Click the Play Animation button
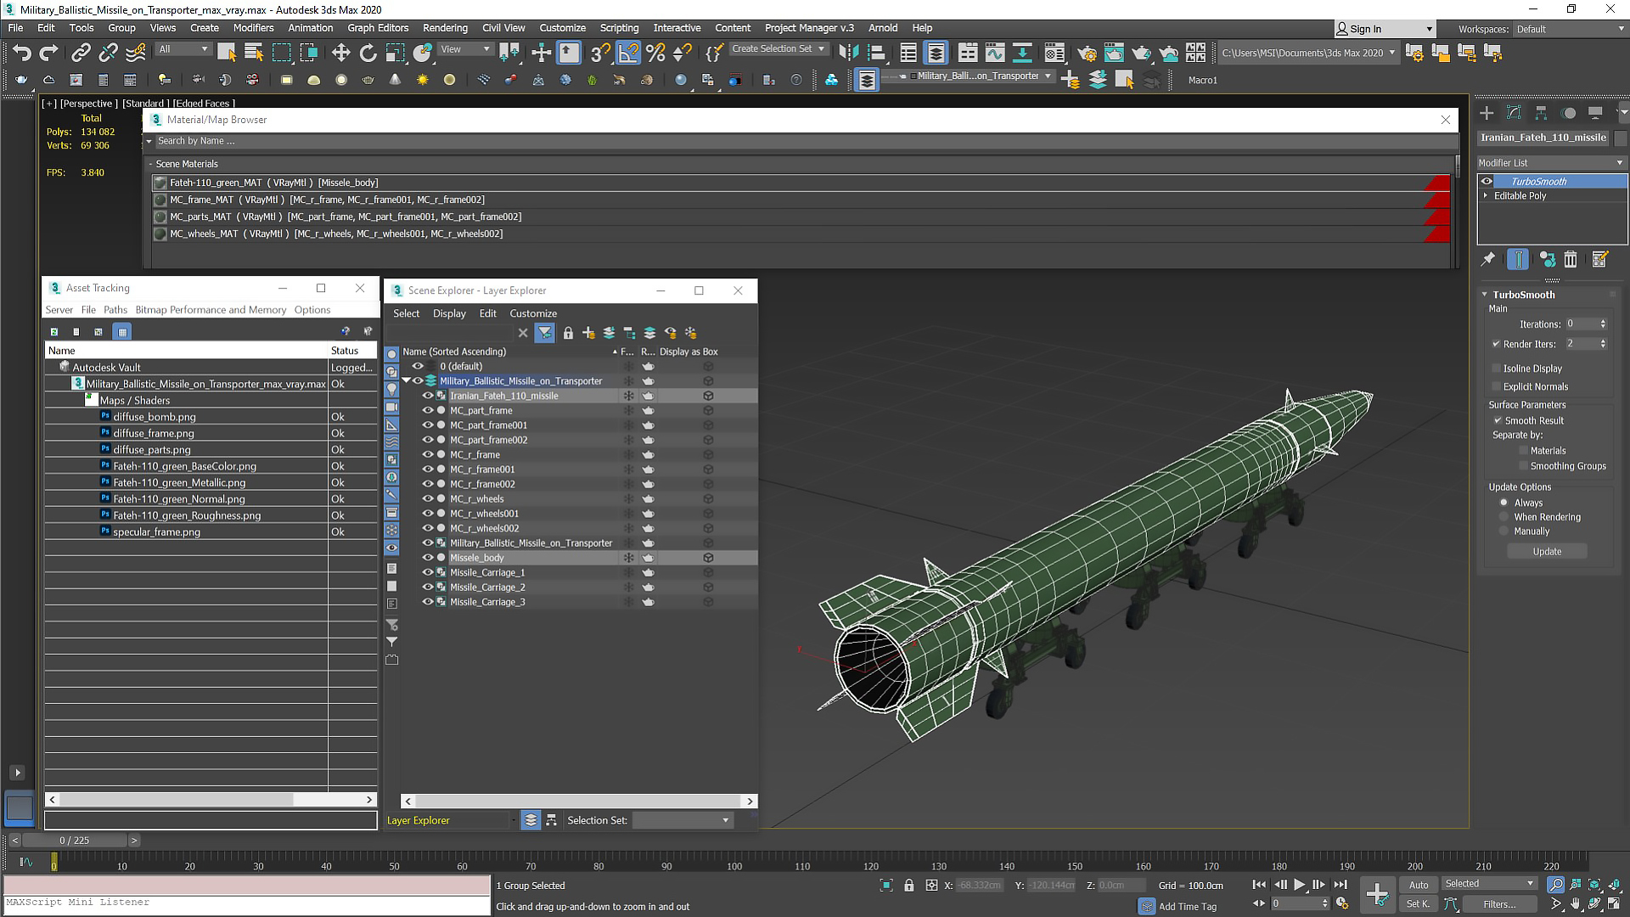This screenshot has width=1630, height=917. coord(1299,885)
